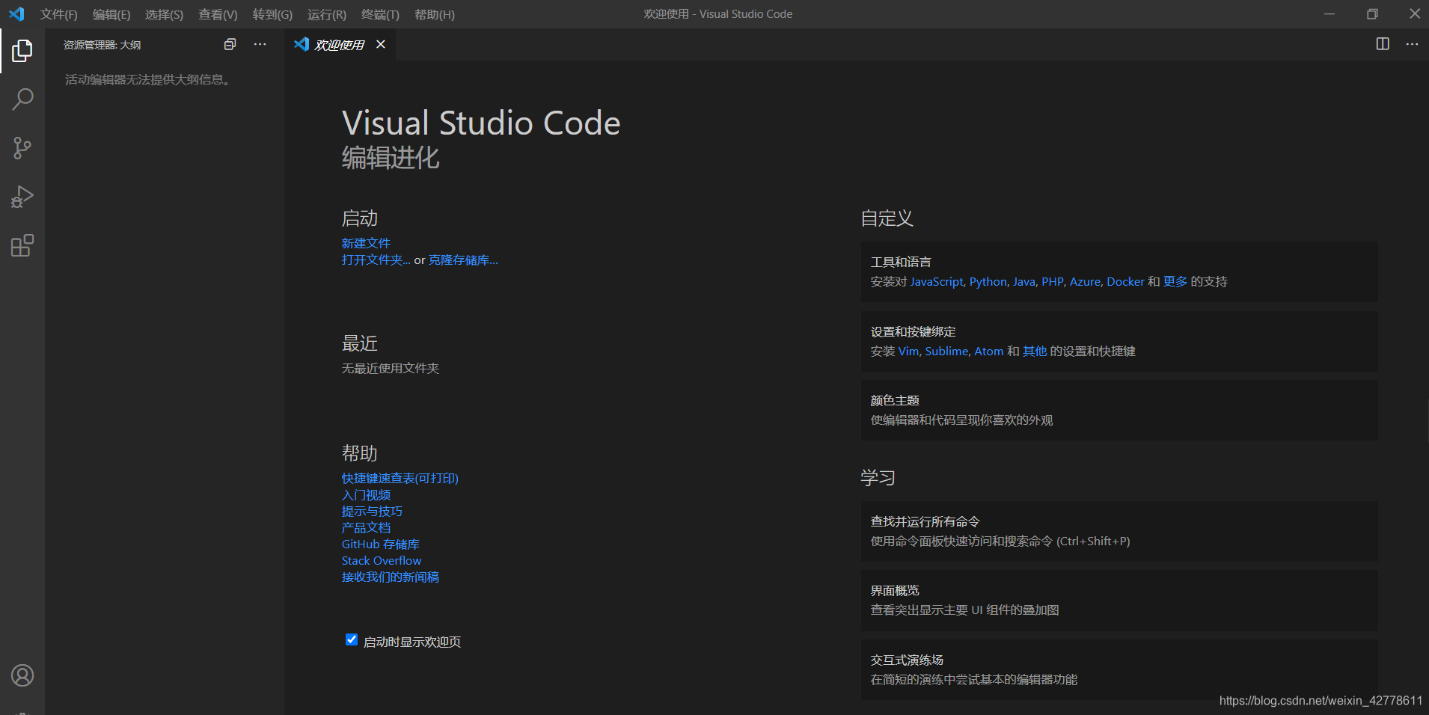
Task: Open the Search view in activity bar
Action: 22,99
